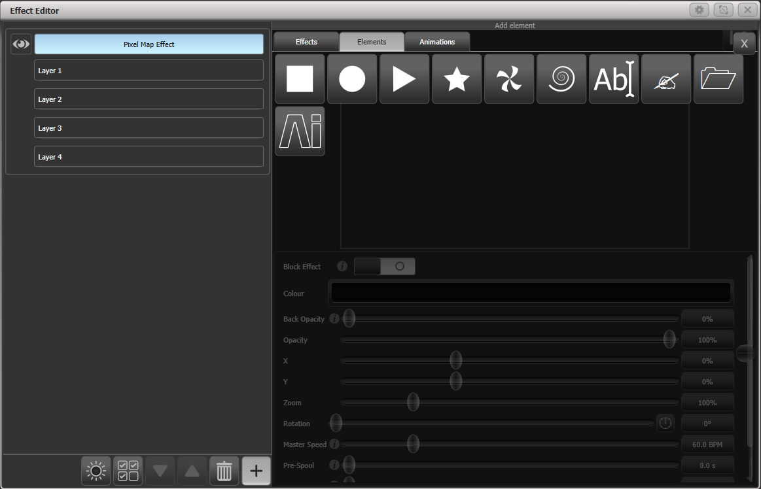Select Layer 3 in the layer list
The height and width of the screenshot is (489, 761).
[x=149, y=127]
